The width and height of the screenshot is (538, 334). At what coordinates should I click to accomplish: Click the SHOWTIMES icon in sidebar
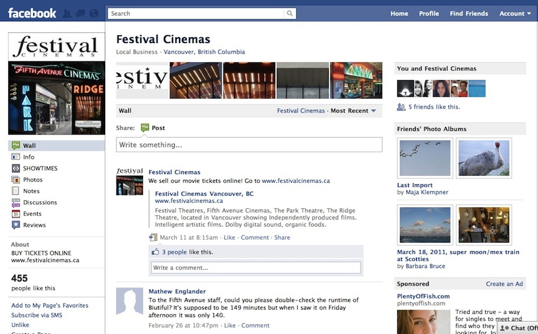pyautogui.click(x=16, y=168)
